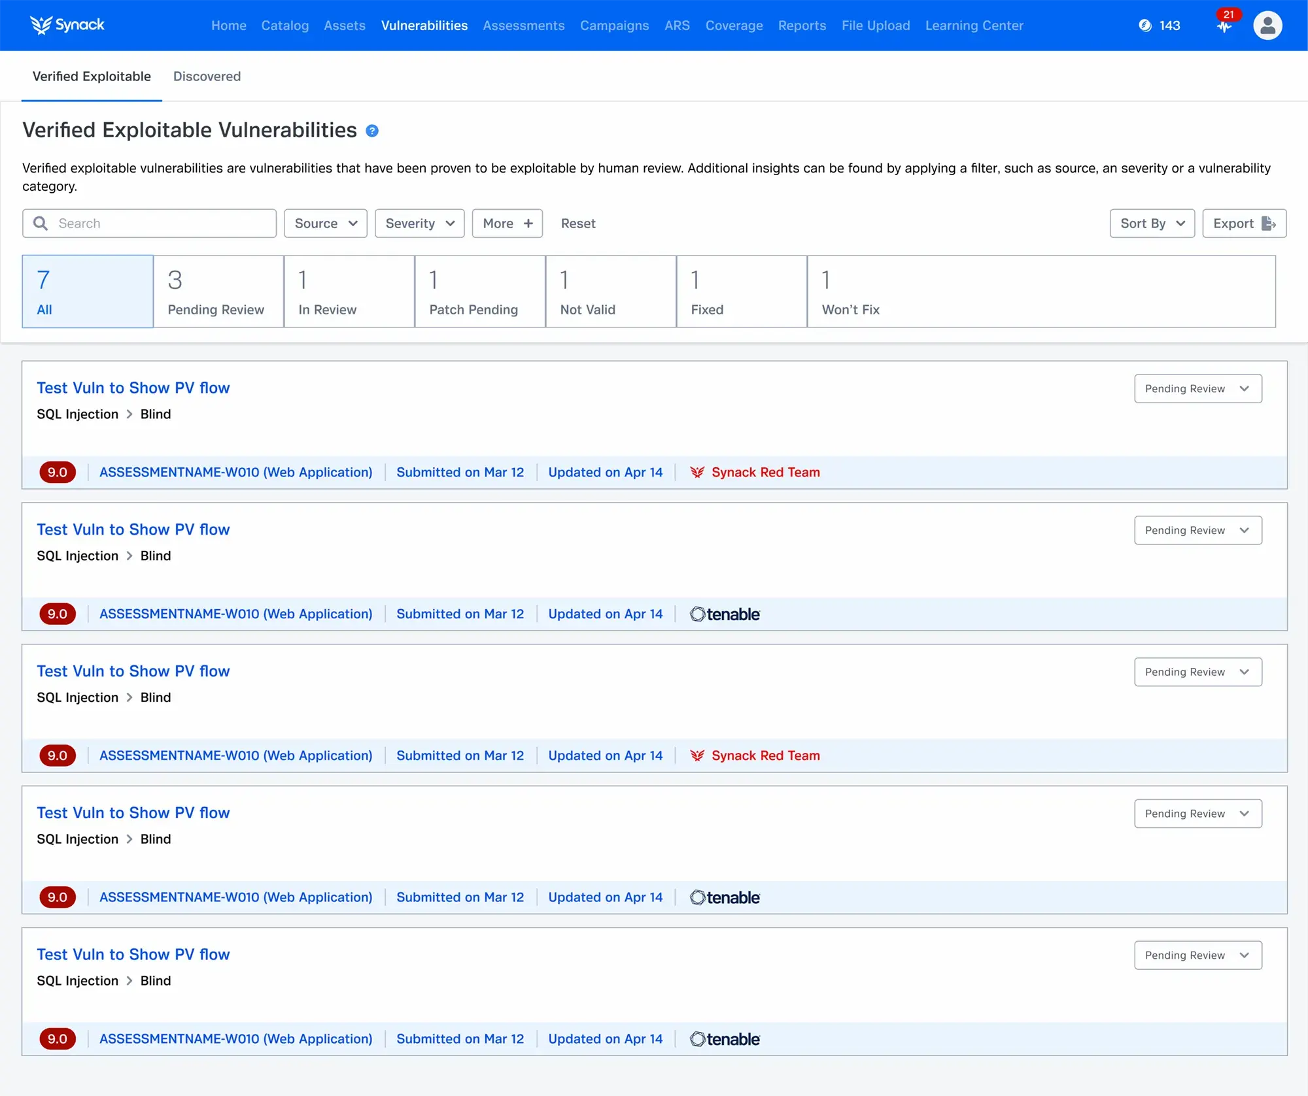The image size is (1308, 1096).
Task: Click the 9.0 severity badge on last card
Action: (x=58, y=1039)
